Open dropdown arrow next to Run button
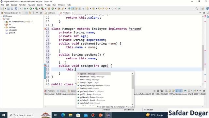Viewport: 209px width, 118px height. [x=33, y=9]
